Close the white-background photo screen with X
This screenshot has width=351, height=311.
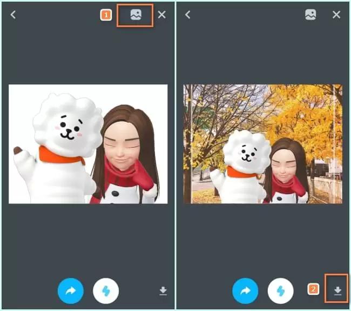(x=162, y=15)
